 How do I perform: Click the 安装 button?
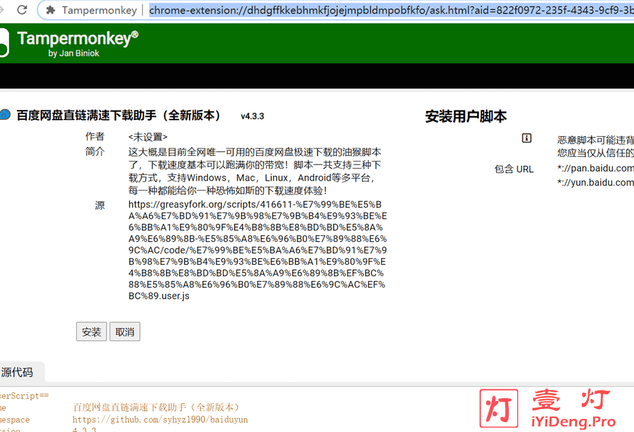92,332
